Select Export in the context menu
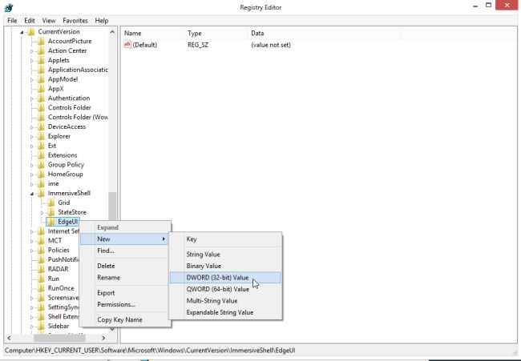The image size is (521, 361). (x=125, y=293)
